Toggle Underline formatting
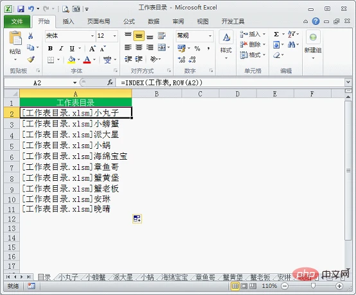The image size is (356, 295). 72,49
